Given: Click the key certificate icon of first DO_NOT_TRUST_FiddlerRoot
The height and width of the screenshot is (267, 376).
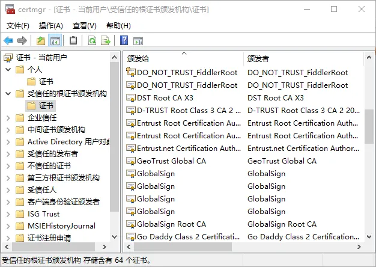Looking at the screenshot, I should pos(131,72).
